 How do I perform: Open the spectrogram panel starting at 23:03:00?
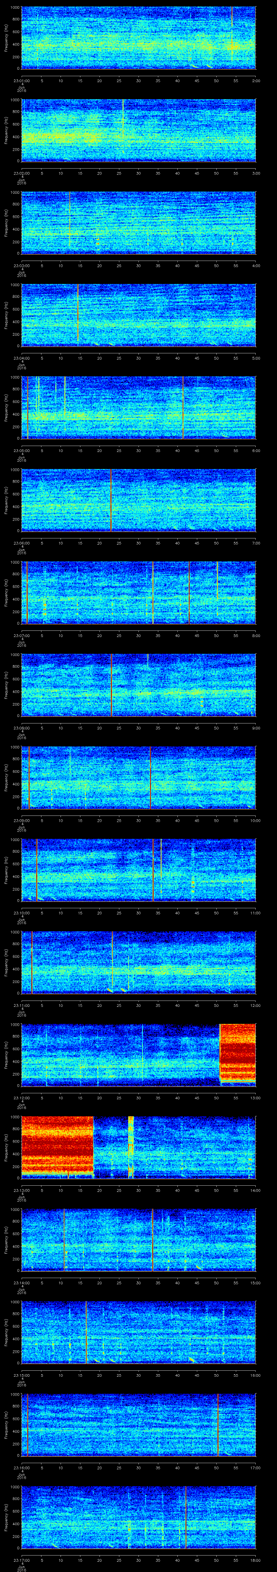(x=138, y=223)
